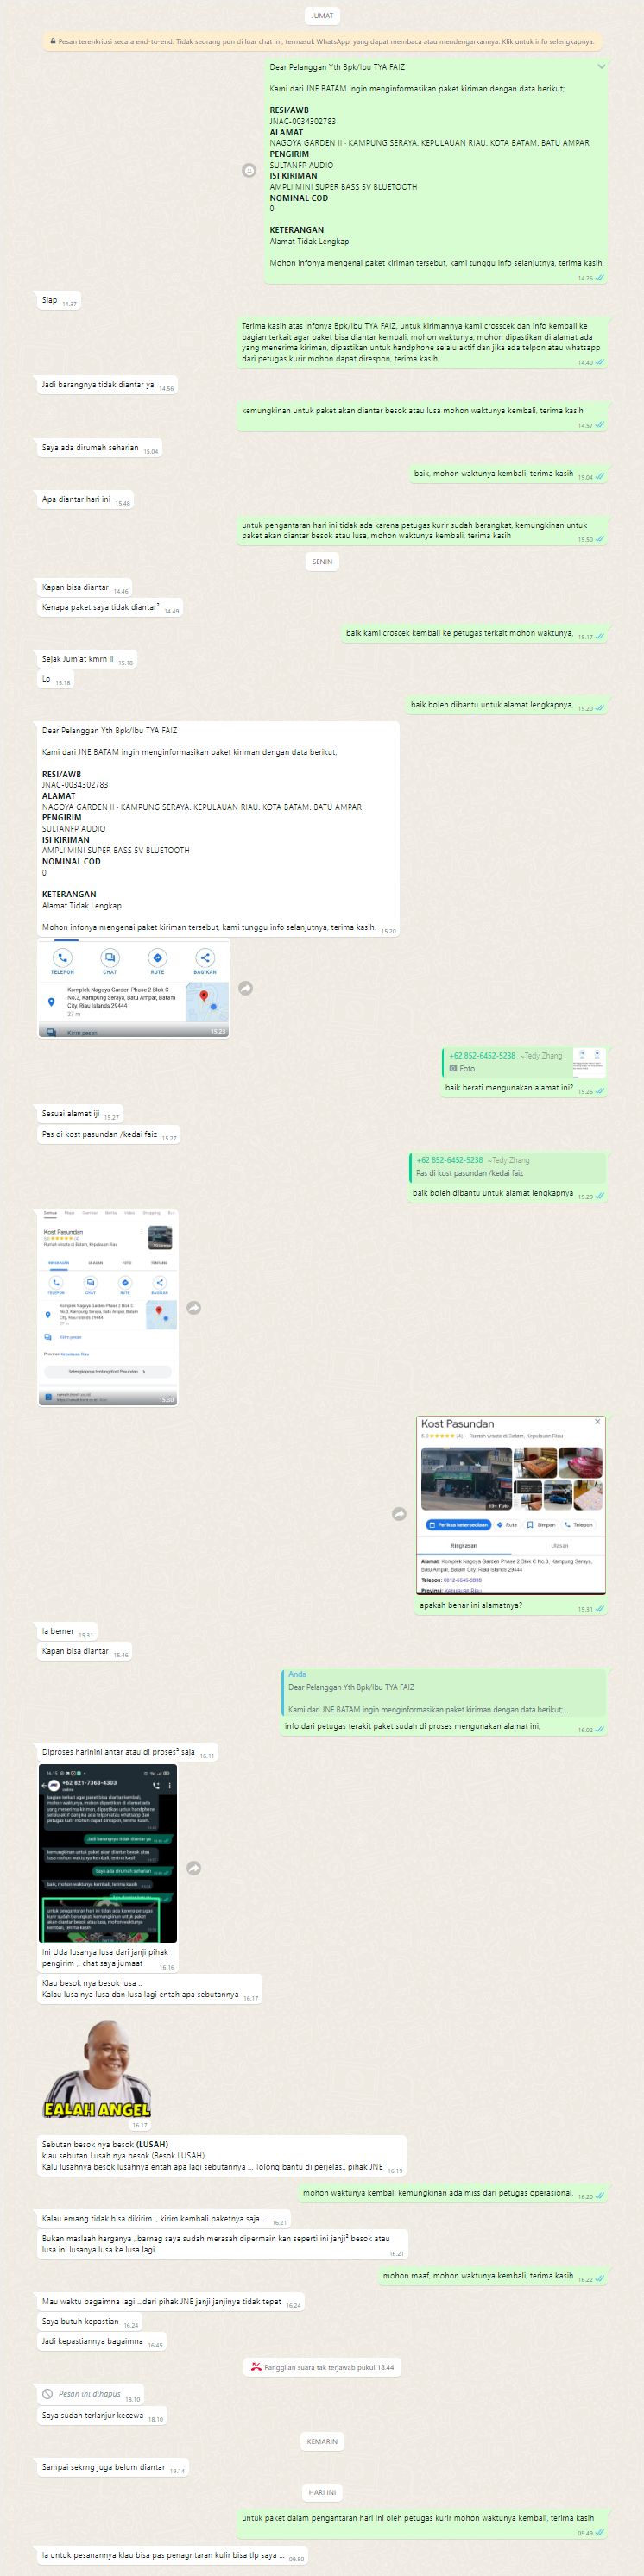Select 'Saya ada dirumah seharian' message
Viewport: 644px width, 2576px height.
pyautogui.click(x=99, y=448)
